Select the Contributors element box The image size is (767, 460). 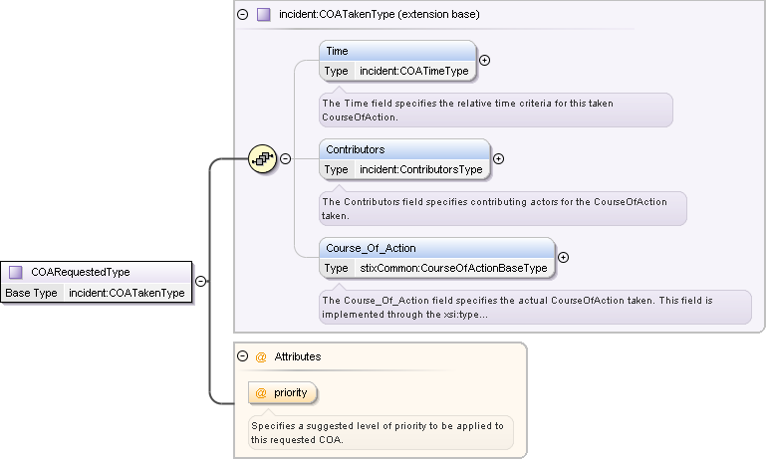(x=404, y=149)
